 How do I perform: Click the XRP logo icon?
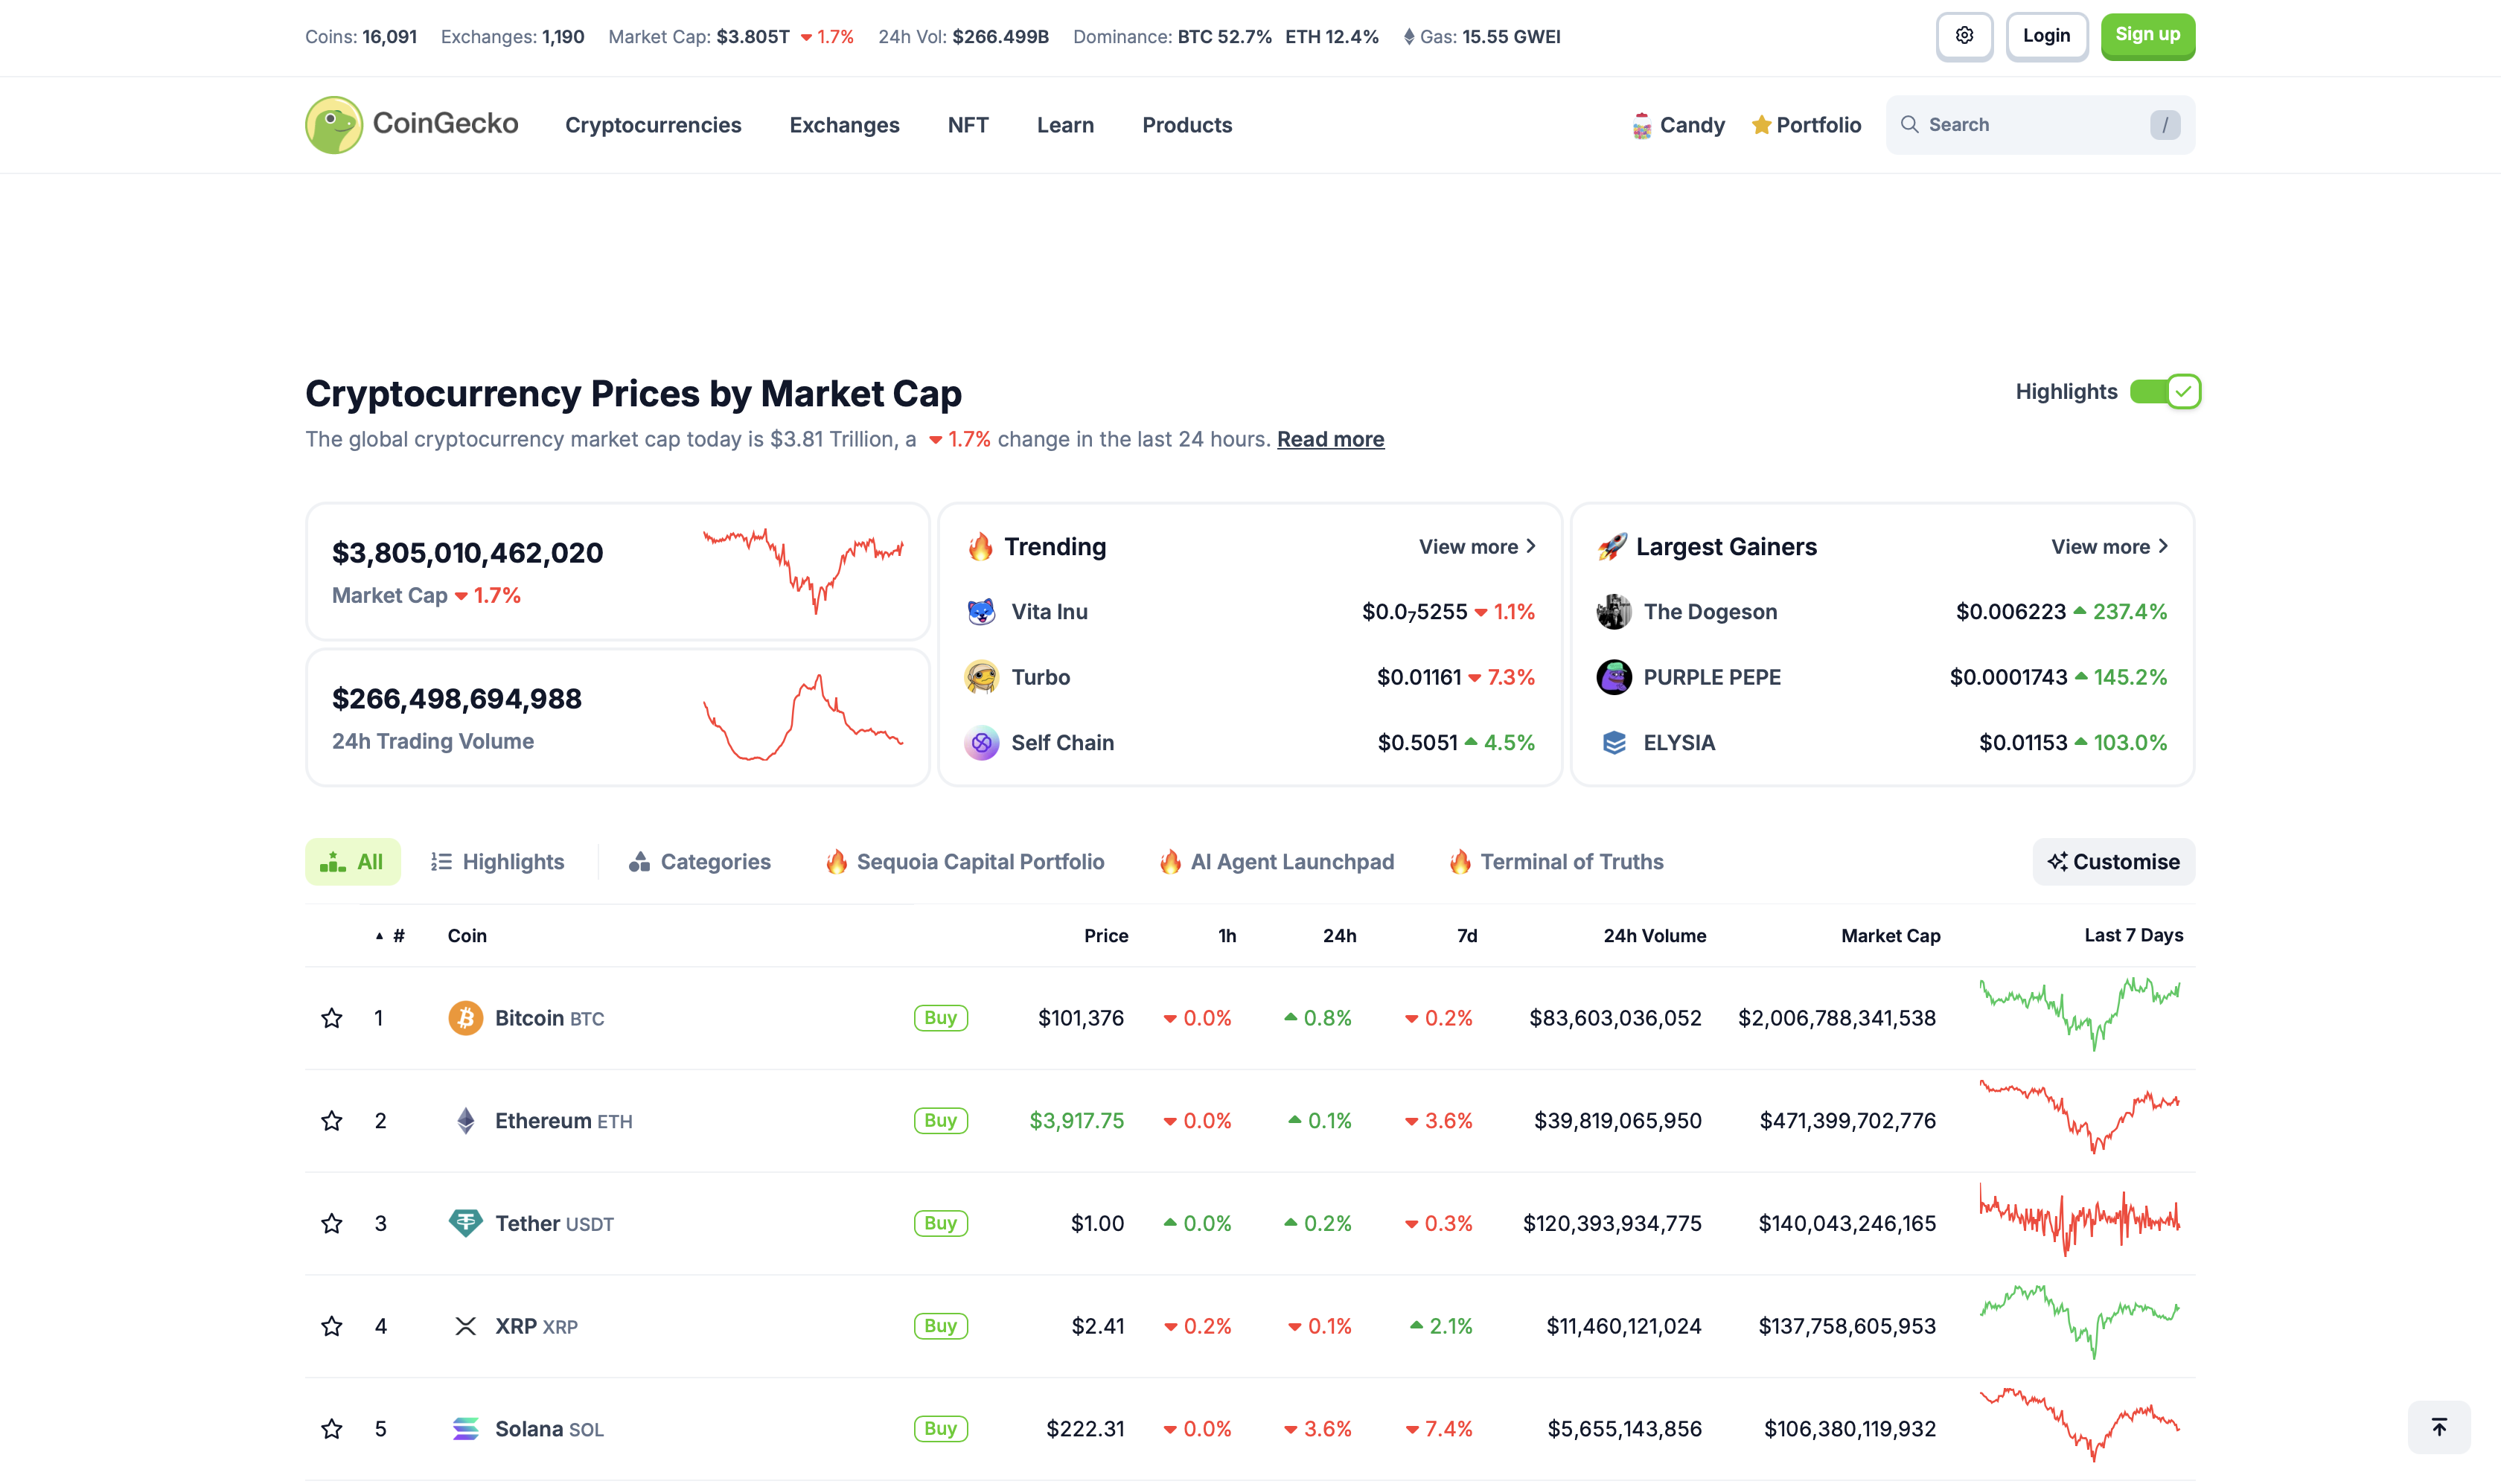pos(465,1326)
